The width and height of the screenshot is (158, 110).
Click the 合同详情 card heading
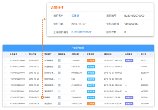(57, 8)
